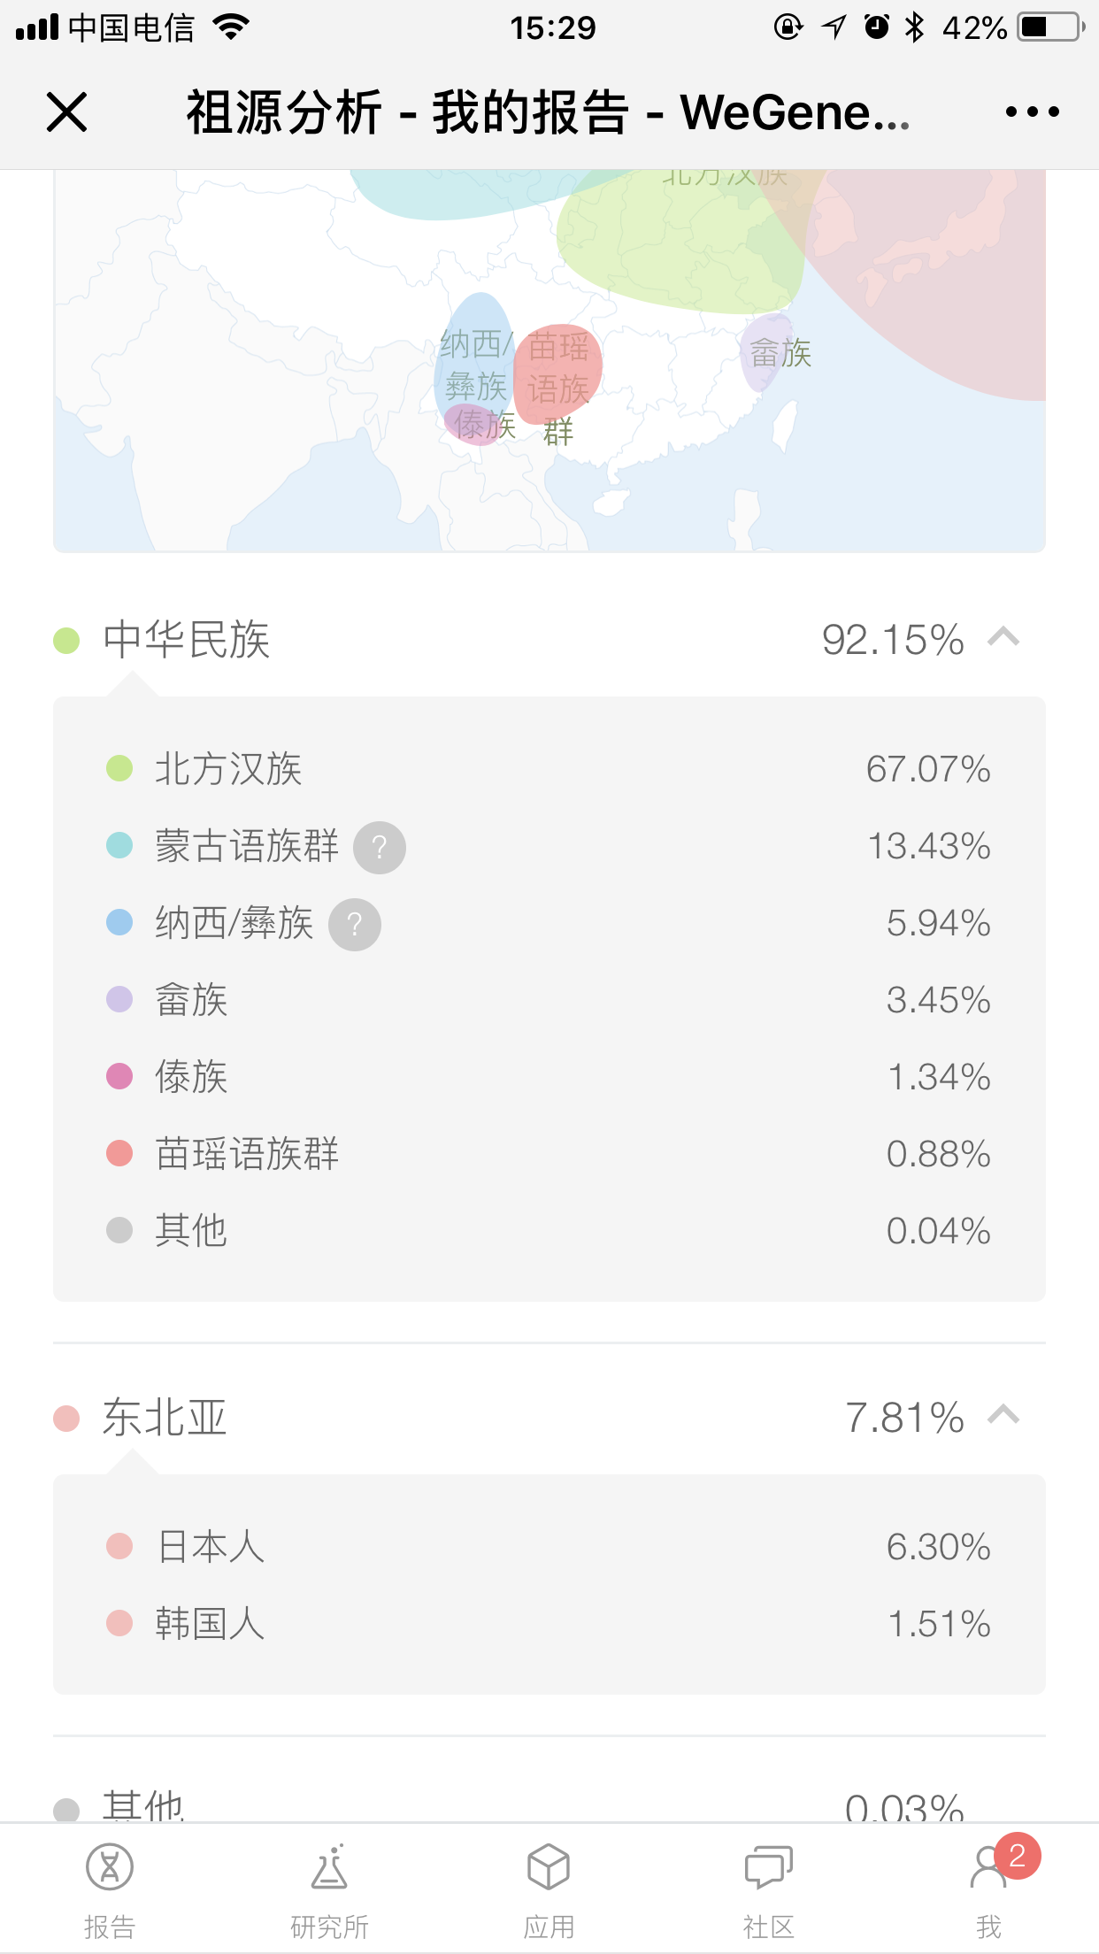Select the 北方汉族 ancestry entry
The image size is (1099, 1954).
pos(228,768)
